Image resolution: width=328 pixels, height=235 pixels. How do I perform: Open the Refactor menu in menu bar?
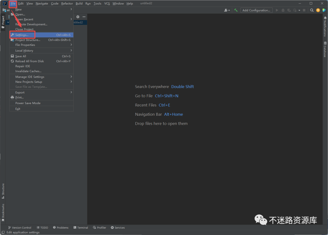coord(67,3)
